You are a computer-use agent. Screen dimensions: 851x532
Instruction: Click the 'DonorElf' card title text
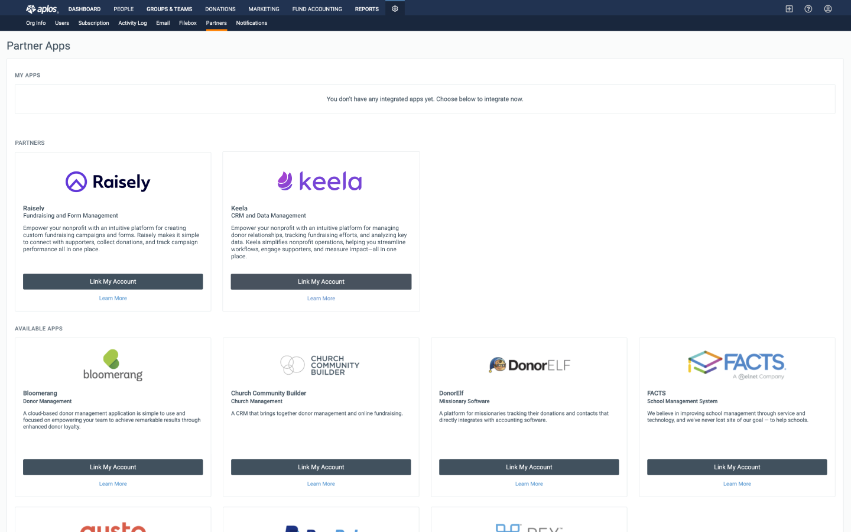(x=452, y=393)
